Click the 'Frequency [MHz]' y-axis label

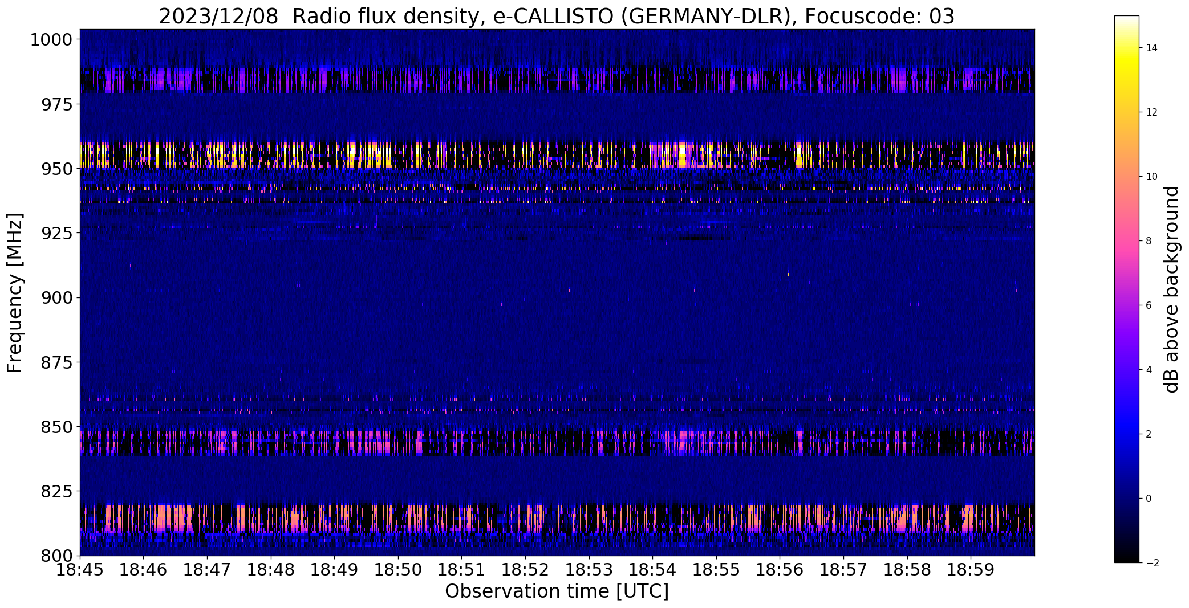(x=15, y=292)
